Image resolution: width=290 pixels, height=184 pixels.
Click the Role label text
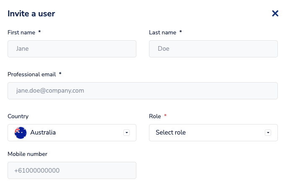pos(155,116)
